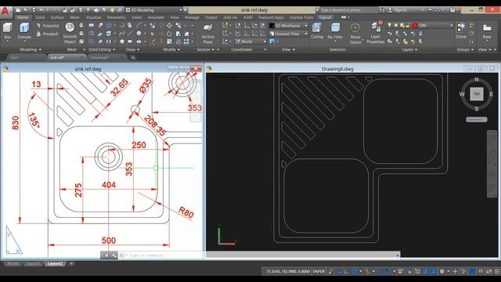The image size is (501, 282).
Task: Click the Open file icon in quick access toolbar
Action: (26, 10)
